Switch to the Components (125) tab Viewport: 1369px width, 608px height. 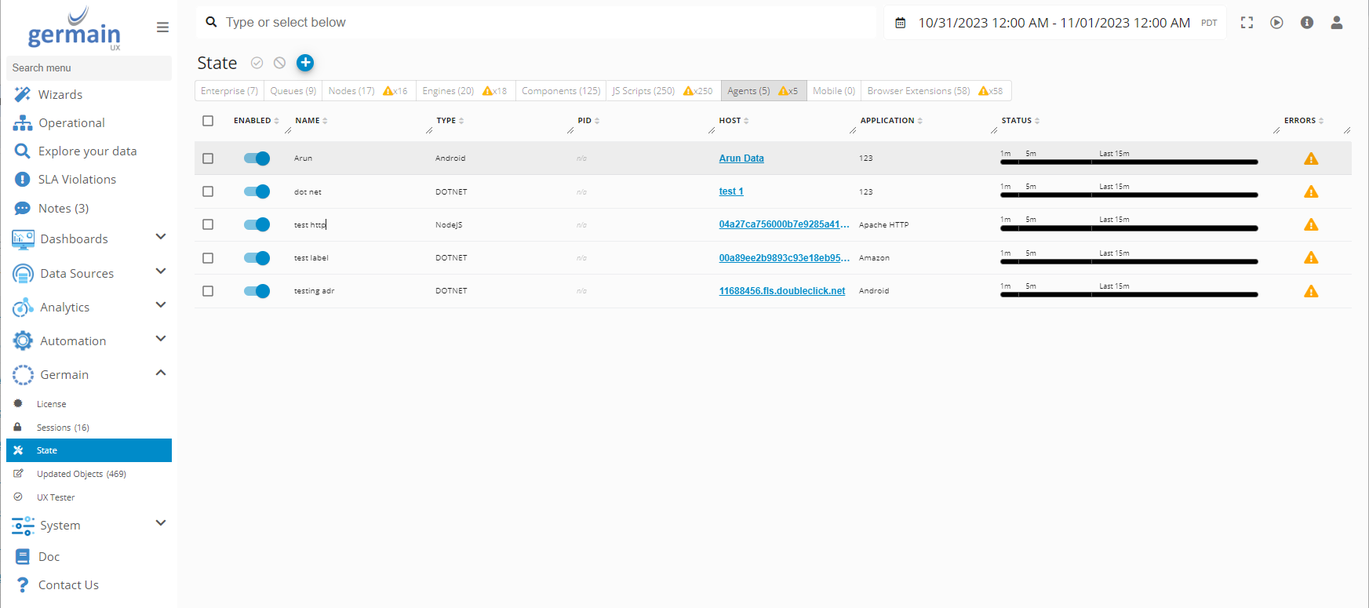(560, 91)
